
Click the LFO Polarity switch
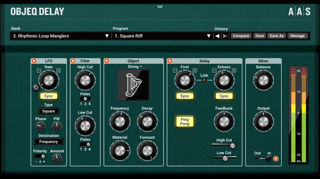pyautogui.click(x=40, y=156)
